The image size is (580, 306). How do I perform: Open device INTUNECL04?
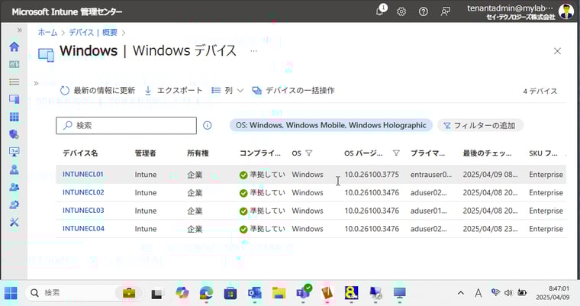pyautogui.click(x=83, y=229)
